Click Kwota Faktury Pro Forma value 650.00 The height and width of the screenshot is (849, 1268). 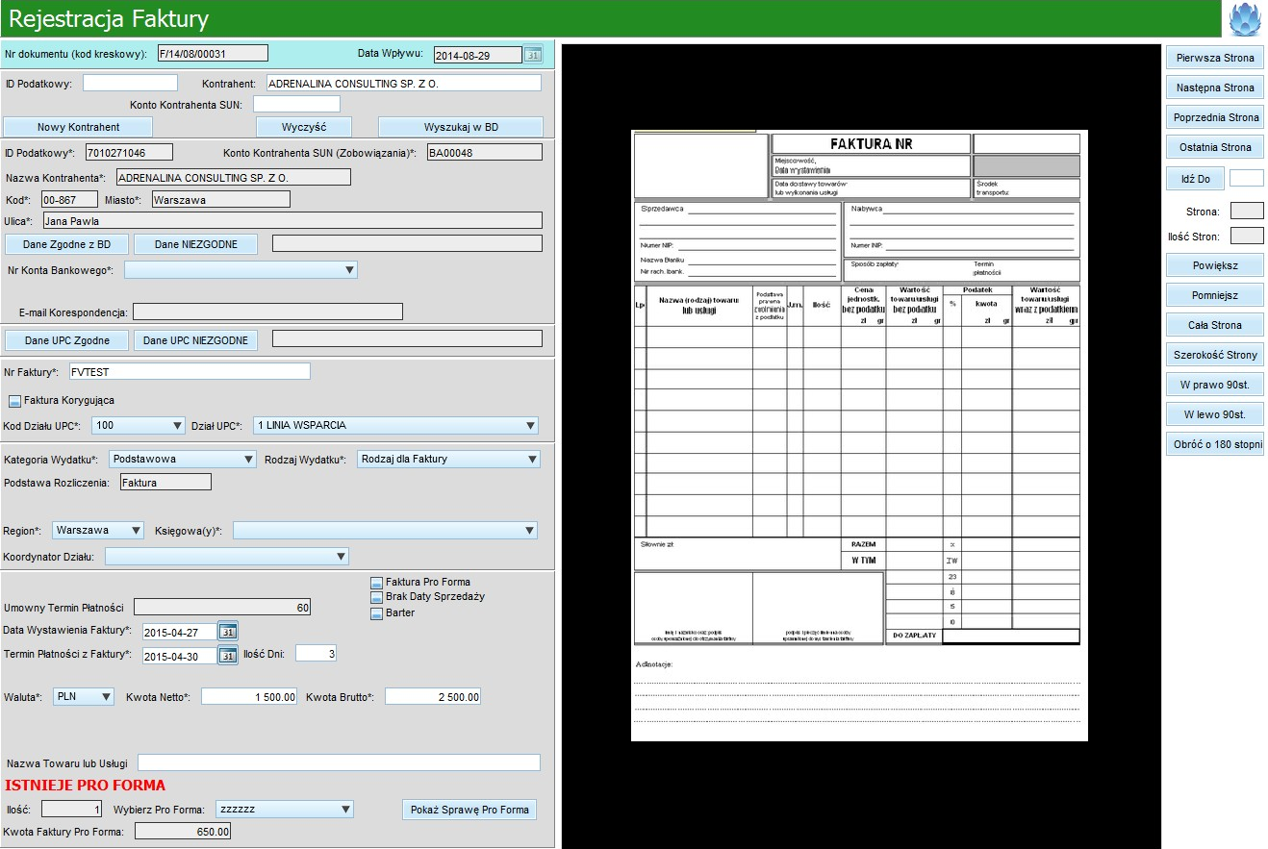click(x=182, y=831)
